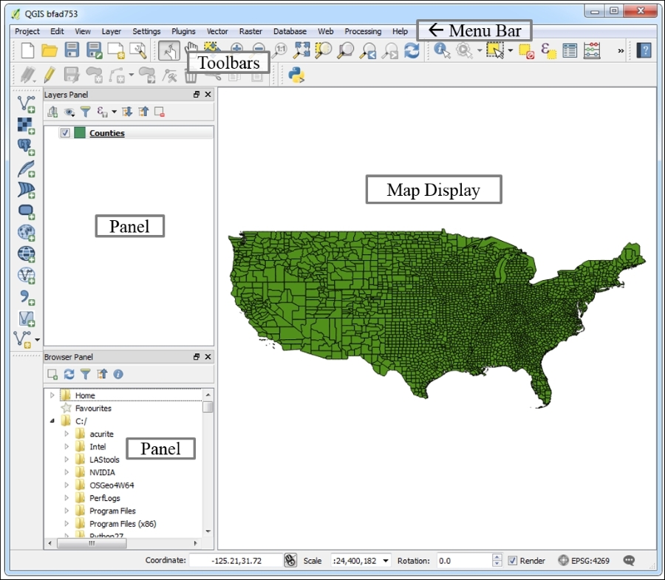Toggle editing with pencil icon

[50, 75]
